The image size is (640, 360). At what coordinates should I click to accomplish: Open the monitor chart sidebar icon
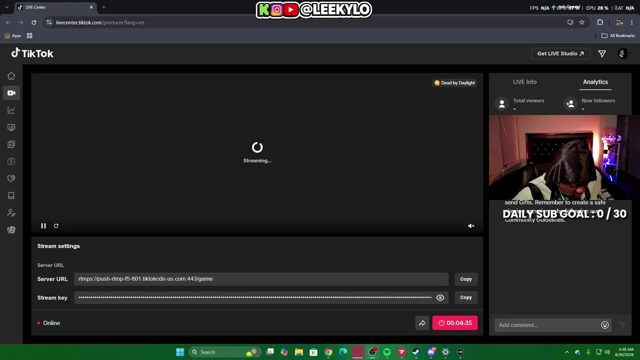click(11, 127)
